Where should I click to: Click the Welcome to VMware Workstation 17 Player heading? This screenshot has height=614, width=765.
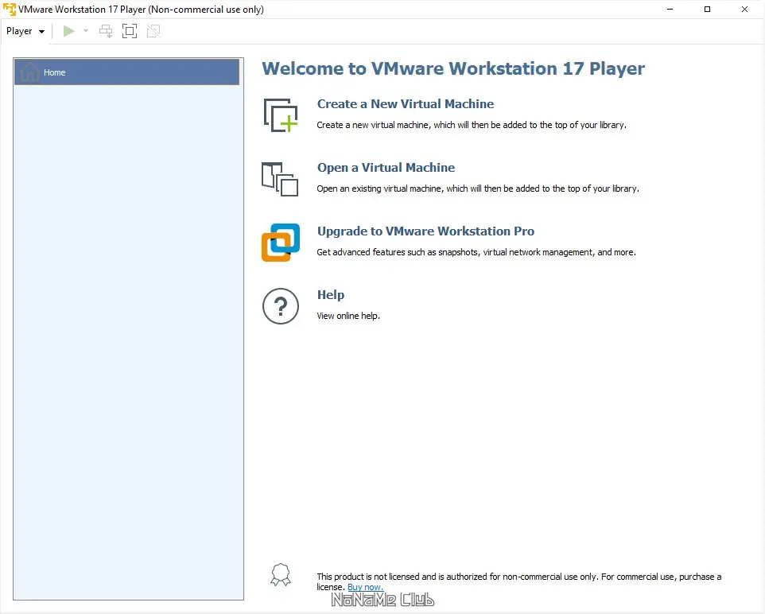453,68
